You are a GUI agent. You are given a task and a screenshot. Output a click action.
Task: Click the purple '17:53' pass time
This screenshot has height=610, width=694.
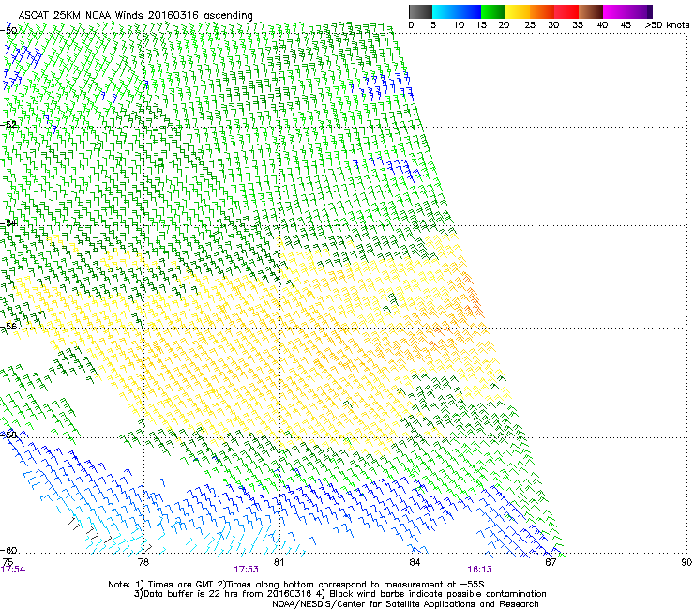coord(246,570)
